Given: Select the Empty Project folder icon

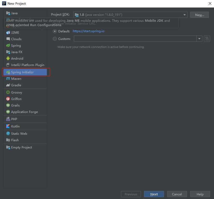Looking at the screenshot, I should click(x=8, y=147).
